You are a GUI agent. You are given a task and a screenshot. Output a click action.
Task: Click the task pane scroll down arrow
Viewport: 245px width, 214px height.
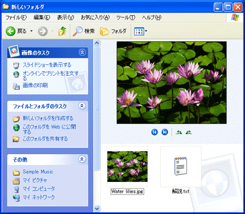point(97,209)
